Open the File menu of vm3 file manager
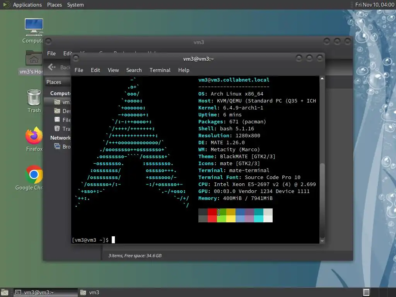Viewport: 396px width, 297px height. 51,53
